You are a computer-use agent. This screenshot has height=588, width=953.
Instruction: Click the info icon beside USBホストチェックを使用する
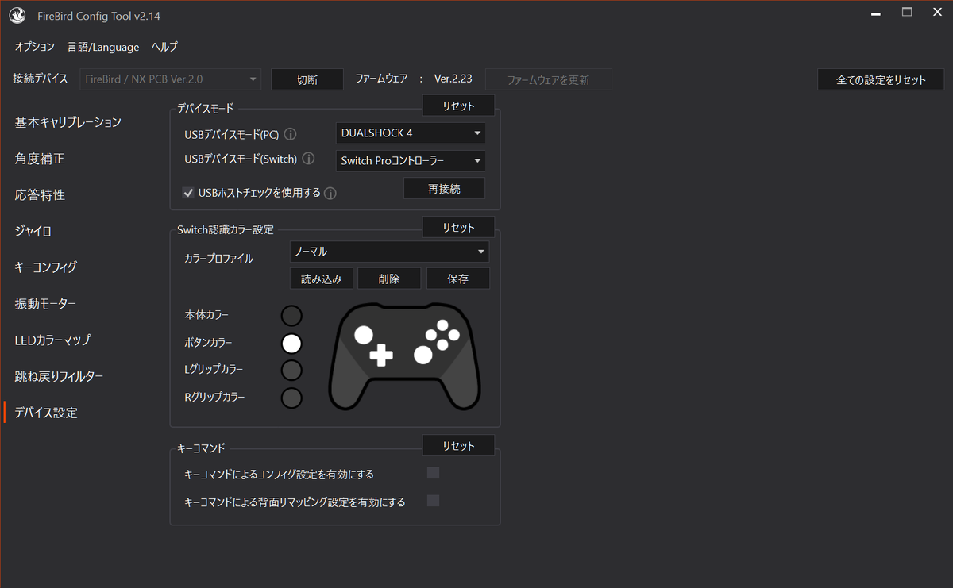[x=330, y=193]
